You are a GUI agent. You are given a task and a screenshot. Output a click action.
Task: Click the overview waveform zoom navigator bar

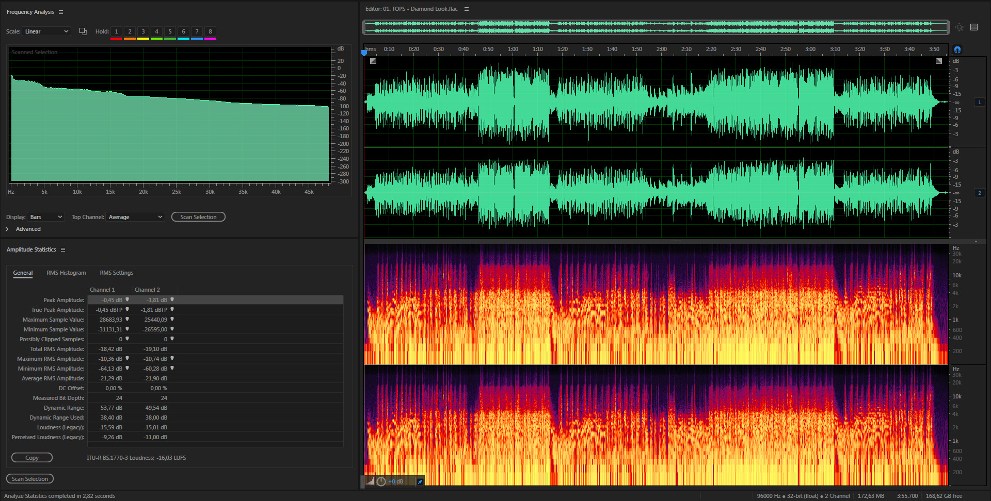[x=656, y=27]
